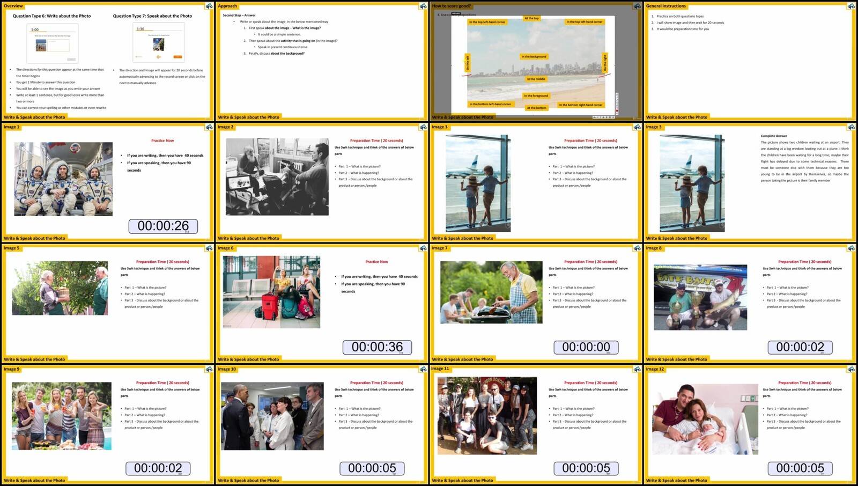This screenshot has width=858, height=486.
Task: Click the logo icon on the Image 7 slide
Action: click(637, 248)
